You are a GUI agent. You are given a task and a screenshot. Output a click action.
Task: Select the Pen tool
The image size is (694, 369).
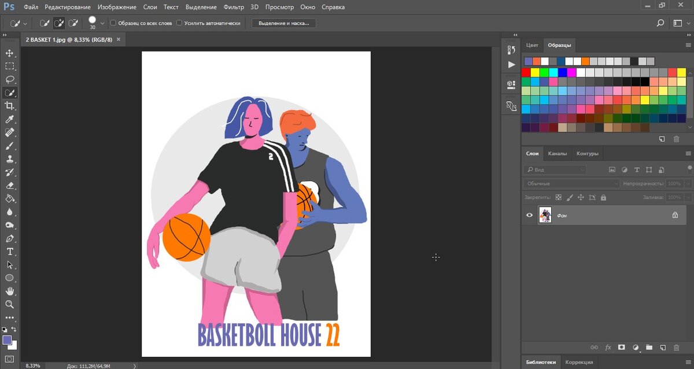(10, 238)
